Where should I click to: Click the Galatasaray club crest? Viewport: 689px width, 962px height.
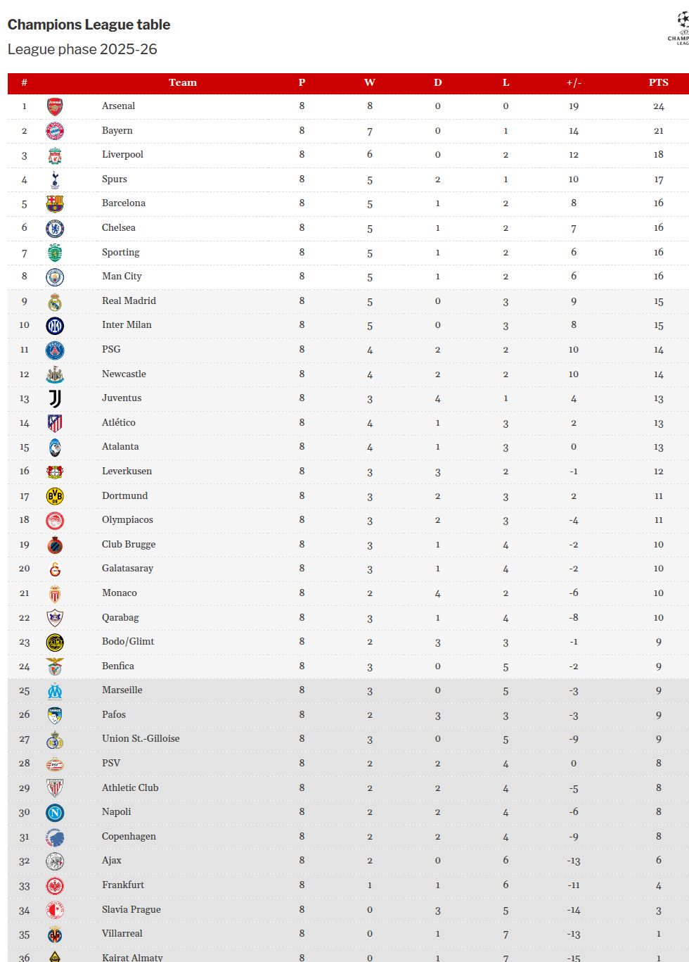click(55, 569)
